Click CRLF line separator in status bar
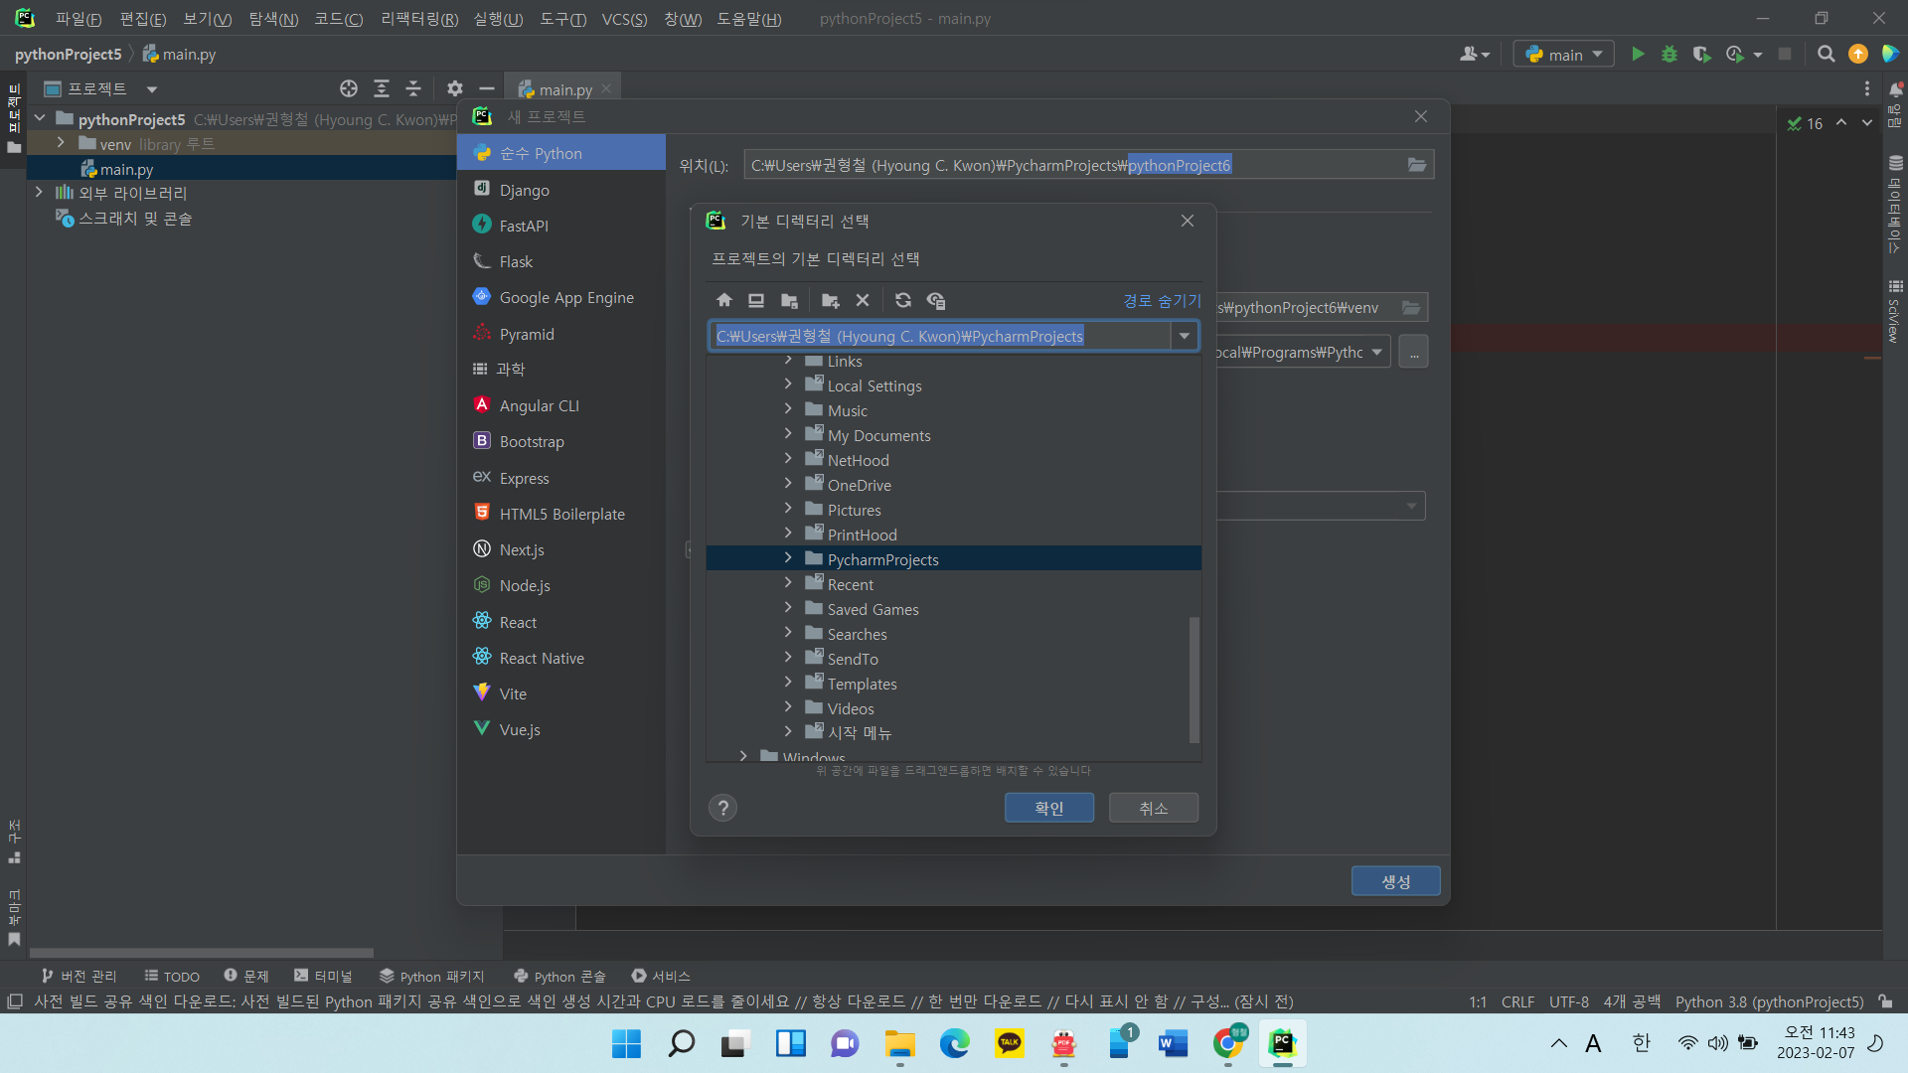The width and height of the screenshot is (1908, 1073). point(1517,1001)
